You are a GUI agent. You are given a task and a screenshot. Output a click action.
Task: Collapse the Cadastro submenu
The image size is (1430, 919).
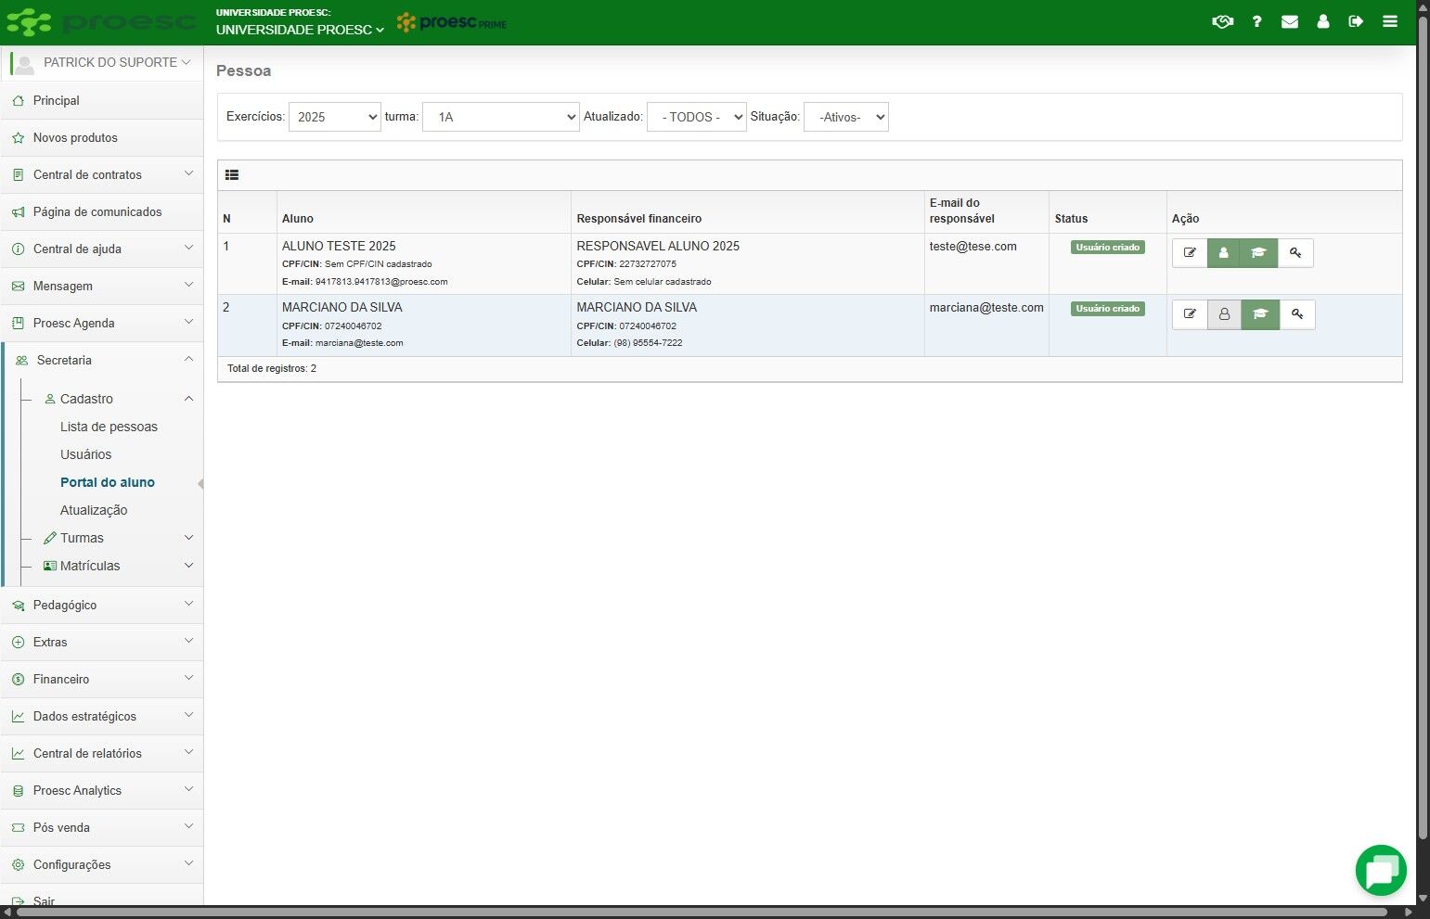tap(119, 399)
